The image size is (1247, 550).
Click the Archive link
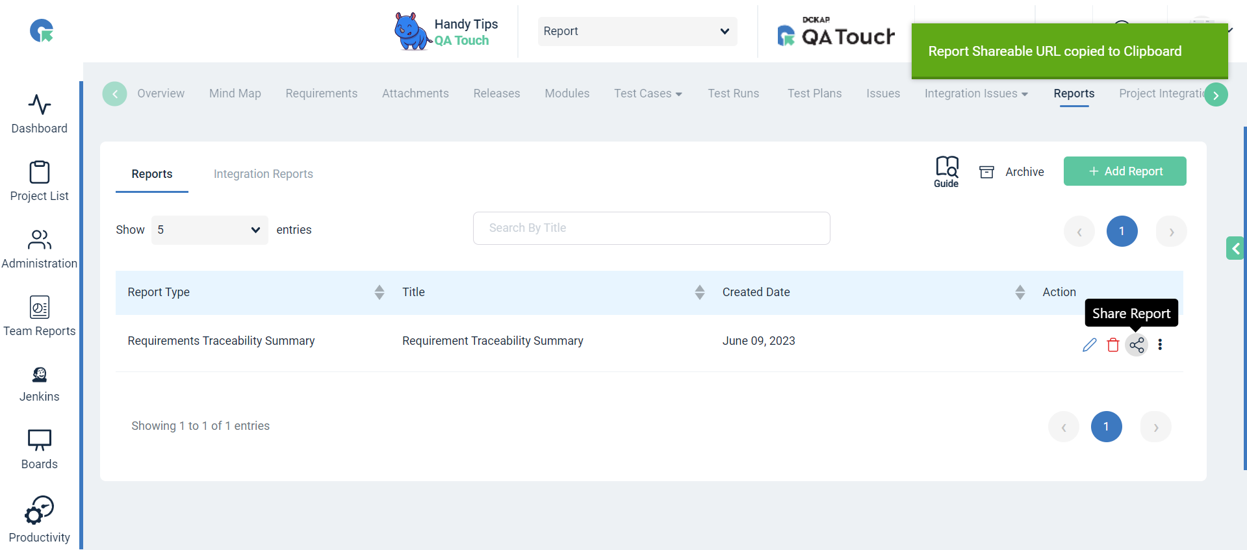coord(1025,172)
